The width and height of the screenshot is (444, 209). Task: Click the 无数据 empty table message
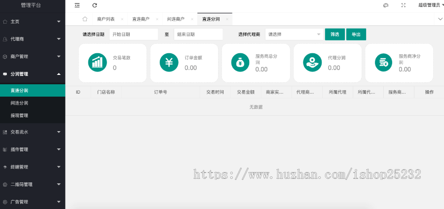[256, 107]
